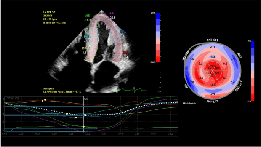The width and height of the screenshot is (261, 147).
Task: Click the -20 % label below the echo color scale
Action: [x=153, y=62]
